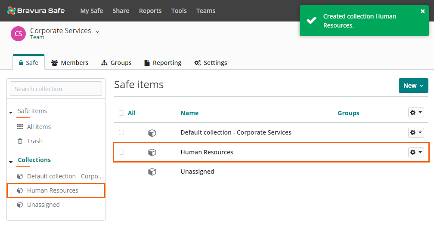Select Unassigned in sidebar collections

pyautogui.click(x=43, y=205)
